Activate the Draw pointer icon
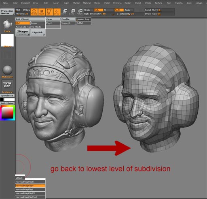 (57, 12)
